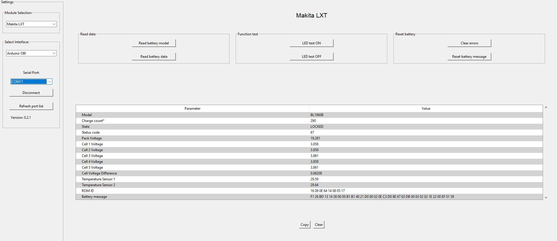557x241 pixels.
Task: Click Read battery model button
Action: click(154, 43)
